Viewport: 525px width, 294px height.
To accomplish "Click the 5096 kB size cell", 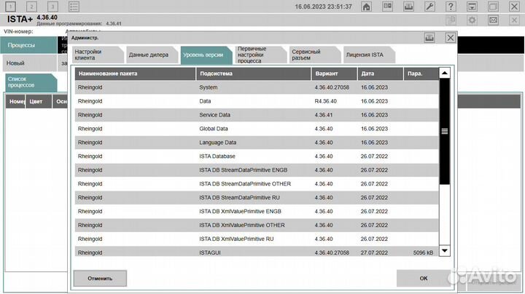I will 423,253.
